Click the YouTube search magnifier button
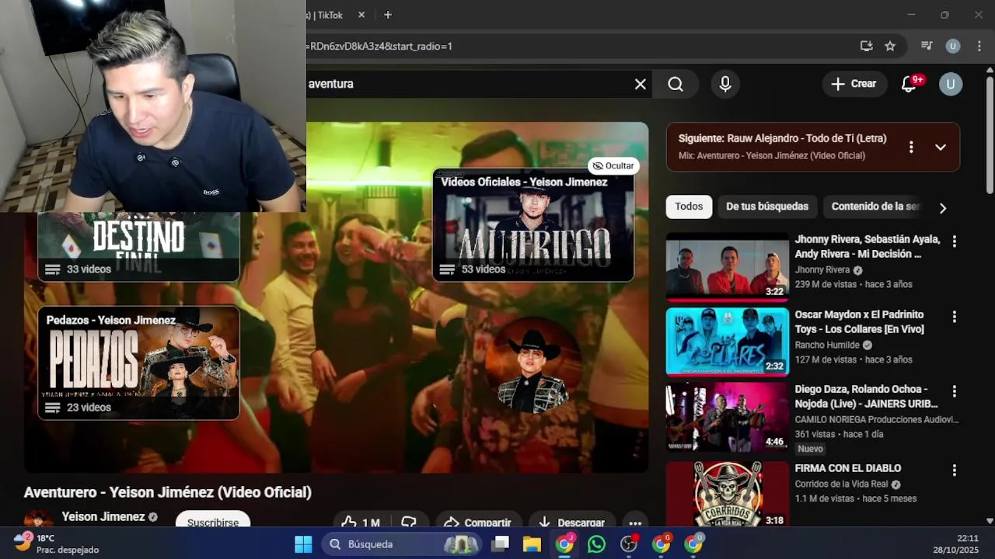The width and height of the screenshot is (995, 559). (676, 84)
